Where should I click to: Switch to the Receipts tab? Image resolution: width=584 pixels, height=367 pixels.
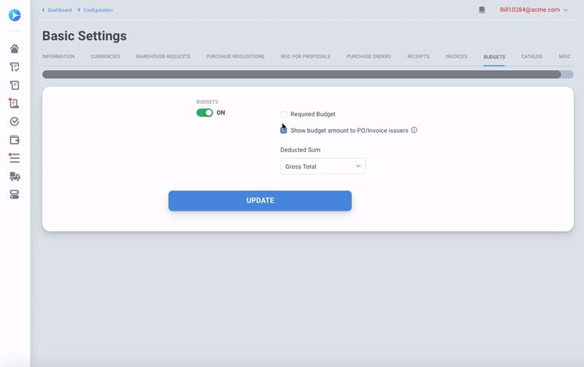coord(418,57)
